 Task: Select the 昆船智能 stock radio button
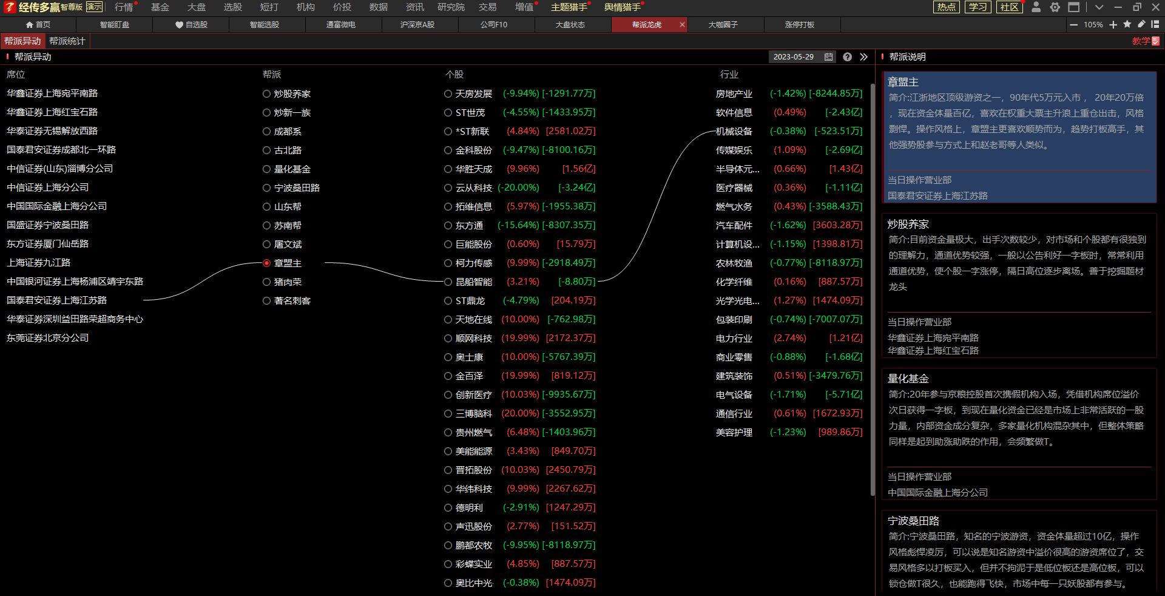(448, 282)
